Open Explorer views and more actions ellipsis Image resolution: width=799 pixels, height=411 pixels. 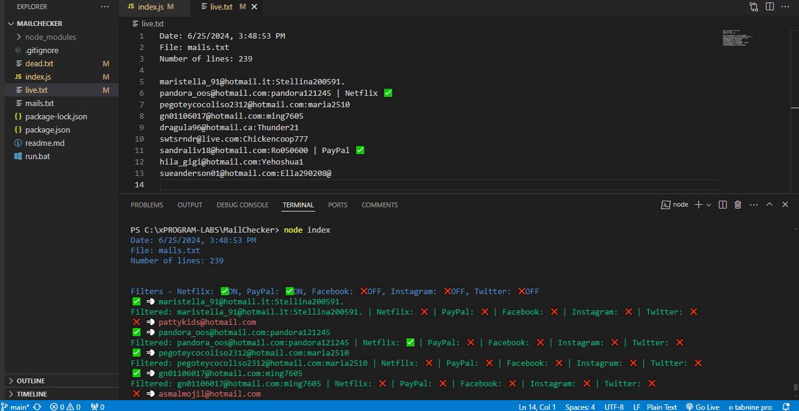point(105,7)
